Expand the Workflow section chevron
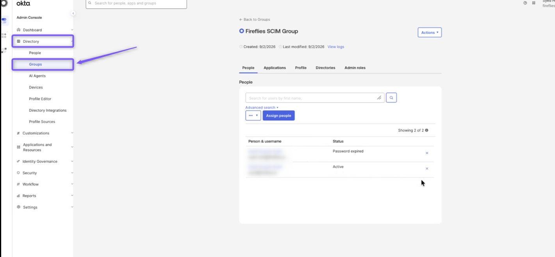Image resolution: width=555 pixels, height=257 pixels. (72, 184)
